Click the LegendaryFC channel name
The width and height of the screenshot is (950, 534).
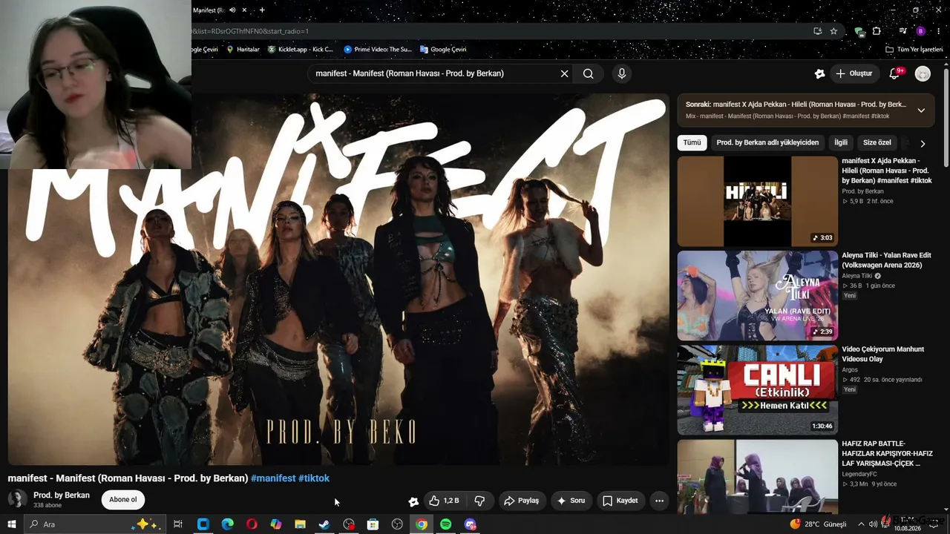click(861, 474)
